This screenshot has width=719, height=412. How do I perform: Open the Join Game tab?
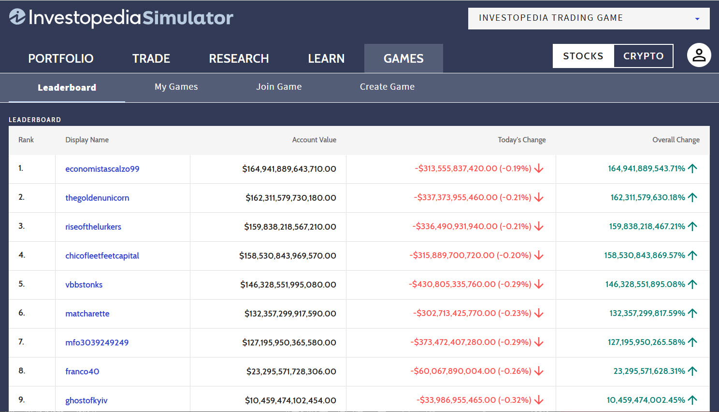point(279,87)
